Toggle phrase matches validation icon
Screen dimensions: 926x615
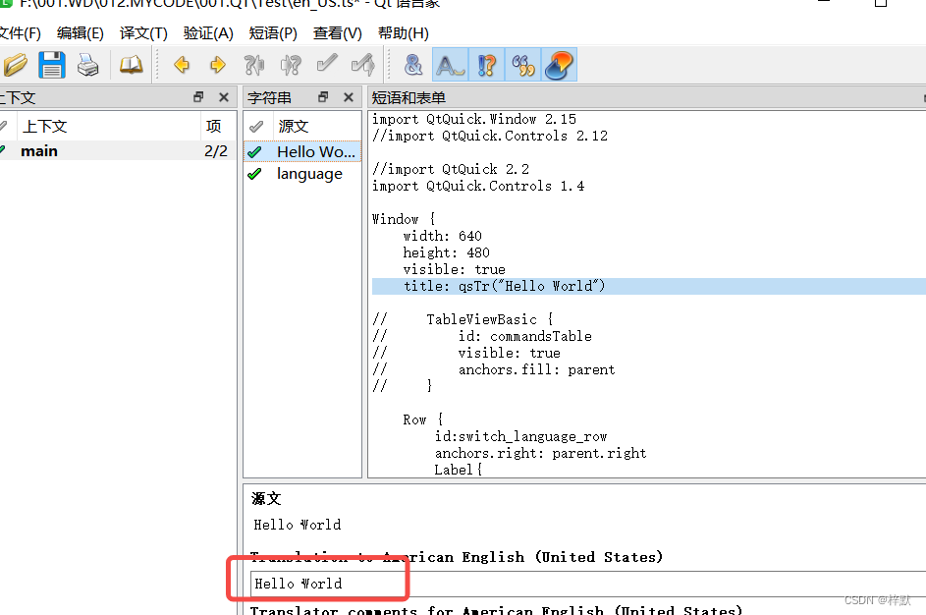(x=523, y=65)
